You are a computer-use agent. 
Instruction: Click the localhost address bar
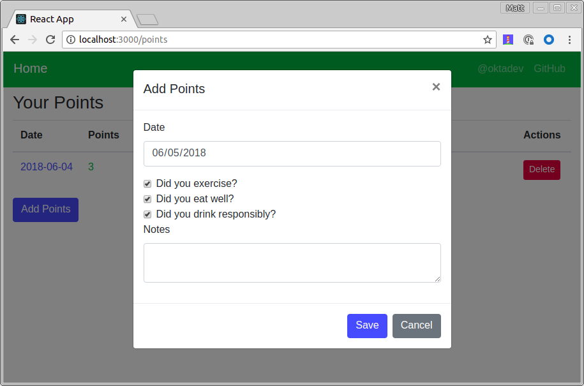[274, 40]
